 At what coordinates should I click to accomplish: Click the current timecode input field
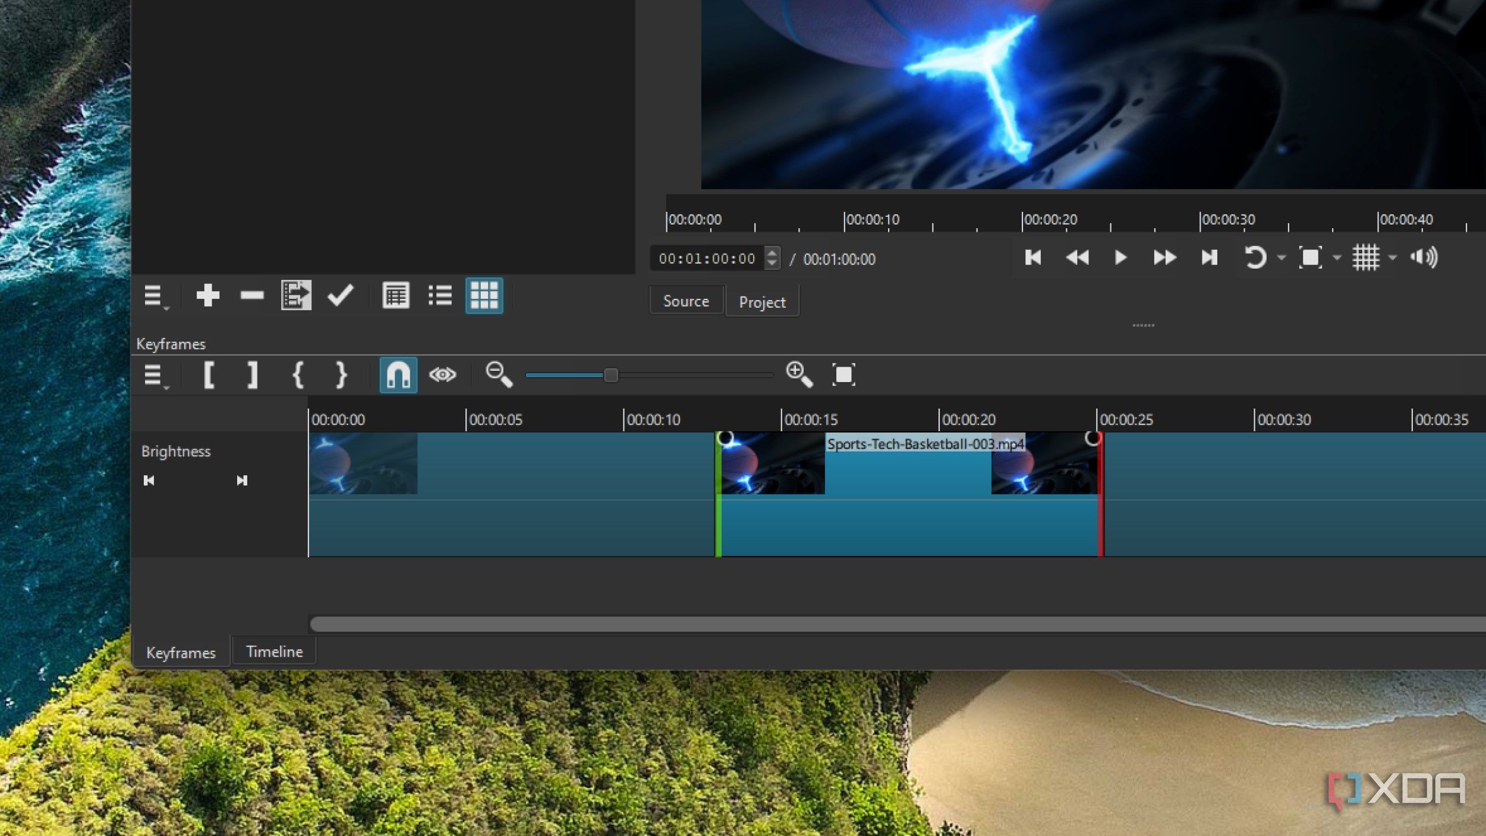click(x=707, y=258)
